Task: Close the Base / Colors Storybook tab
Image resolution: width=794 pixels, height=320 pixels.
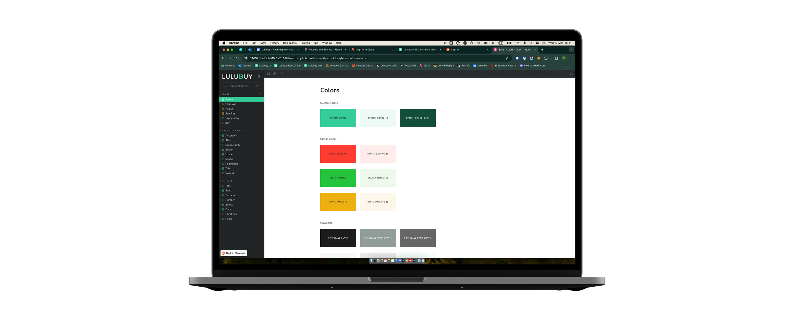Action: coord(535,50)
